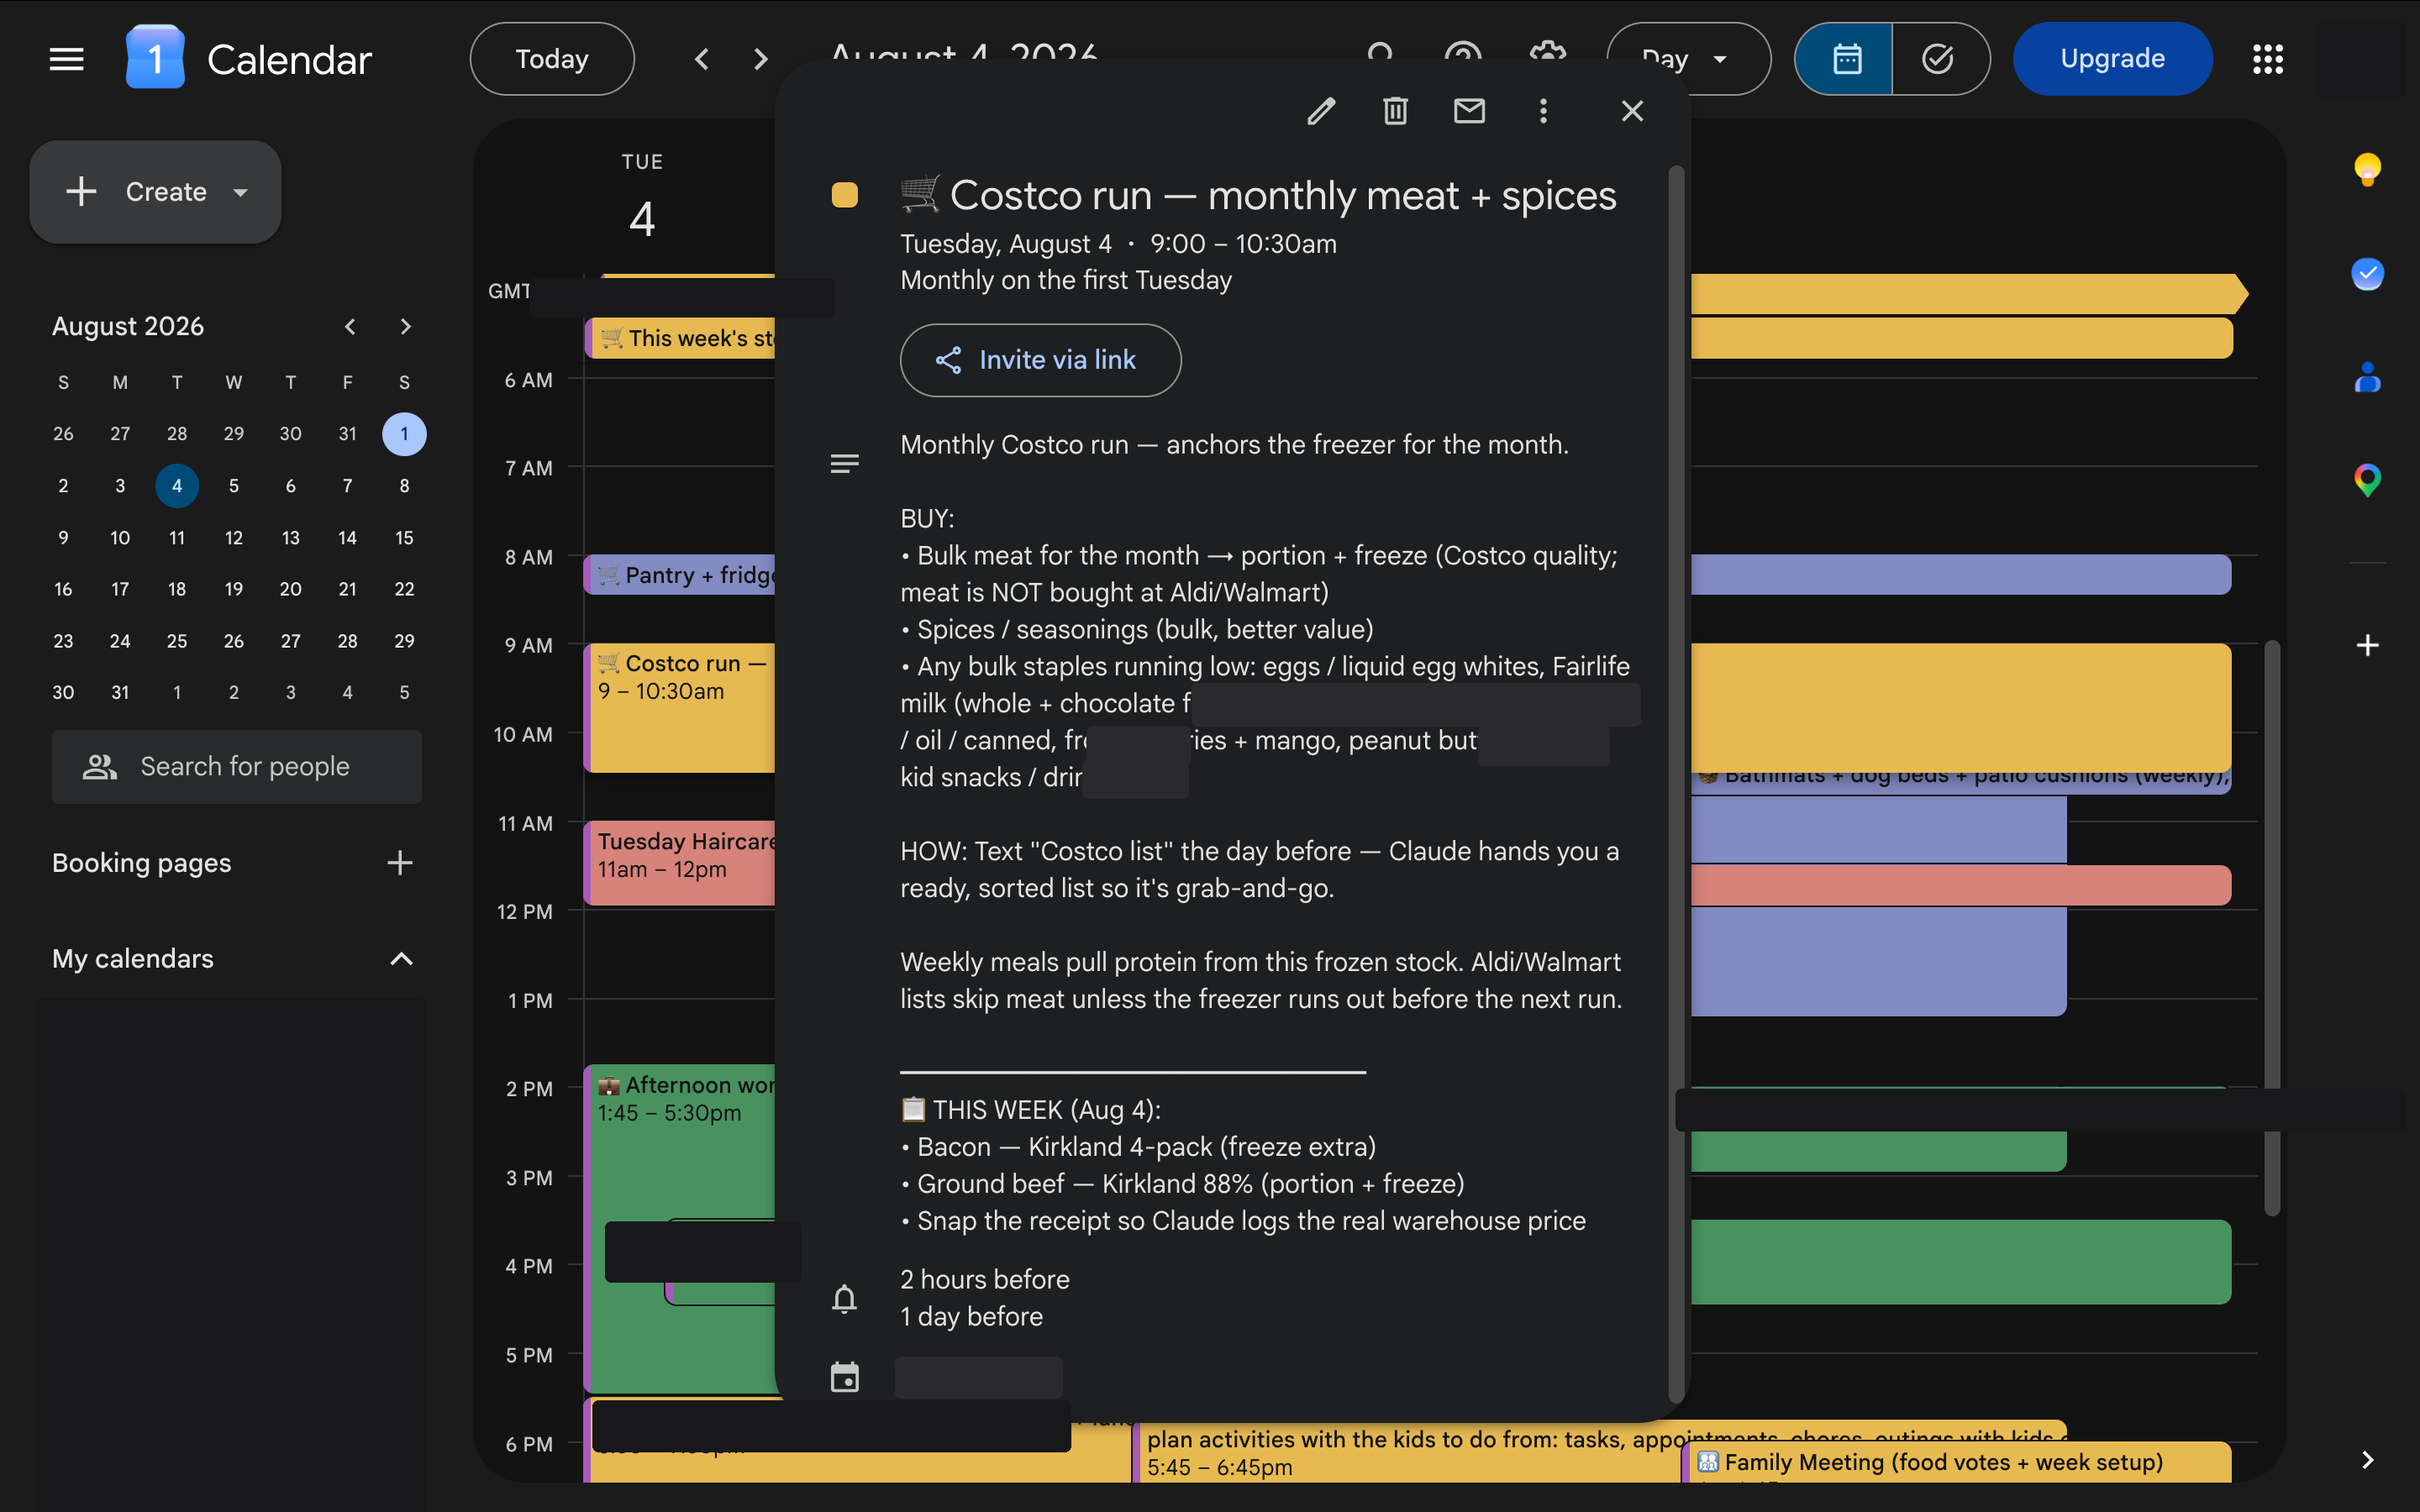The width and height of the screenshot is (2420, 1512).
Task: Click the yellow event color swatch
Action: pos(845,195)
